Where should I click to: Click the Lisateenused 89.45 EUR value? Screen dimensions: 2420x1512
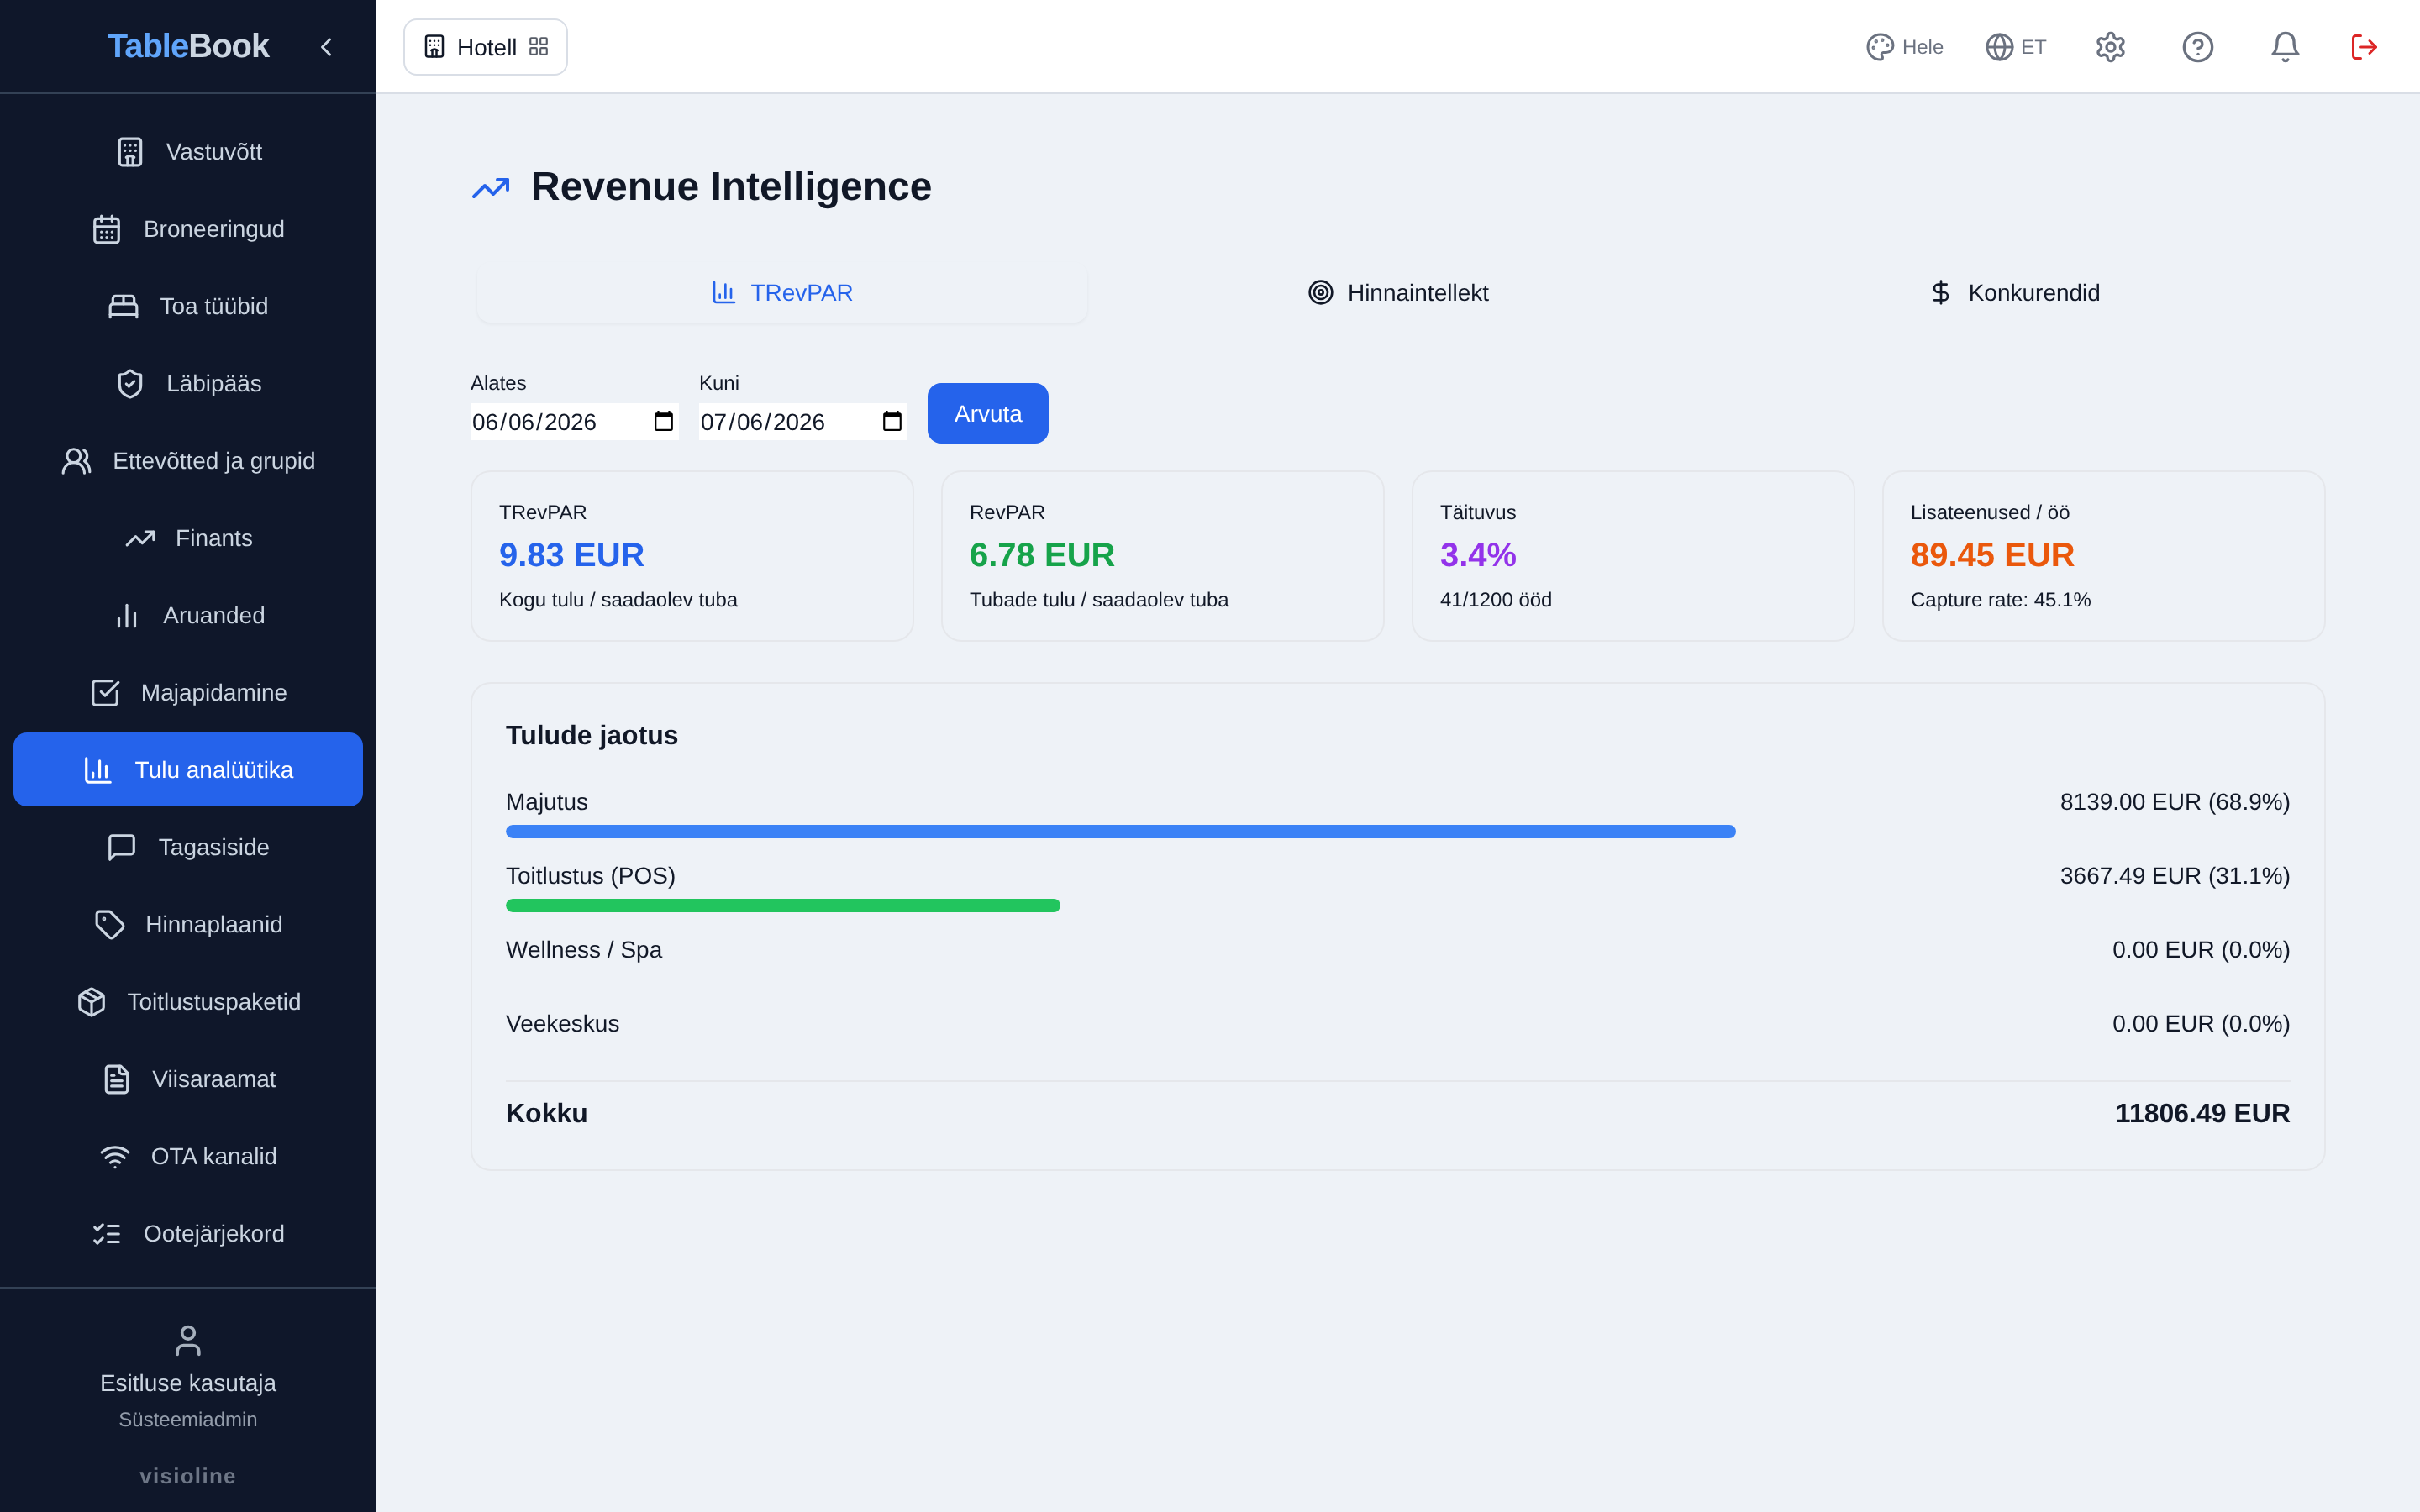[1992, 555]
